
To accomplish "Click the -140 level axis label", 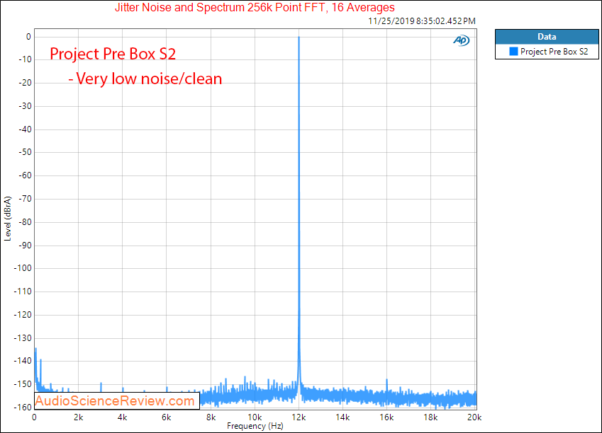I will click(x=23, y=361).
